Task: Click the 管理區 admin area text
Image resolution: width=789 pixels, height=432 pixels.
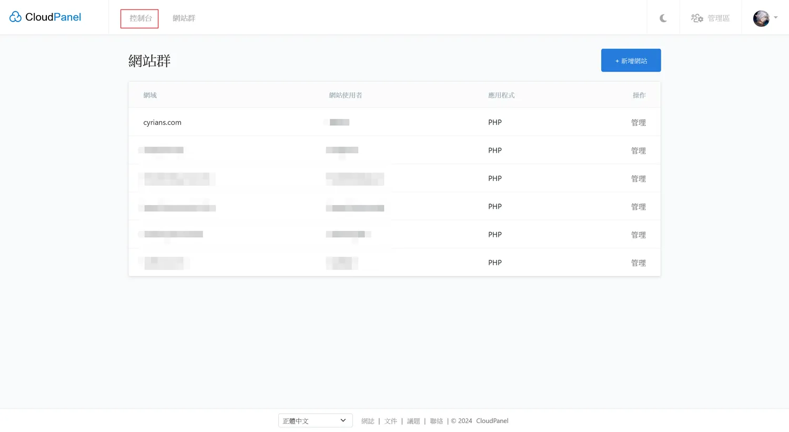Action: coord(719,18)
